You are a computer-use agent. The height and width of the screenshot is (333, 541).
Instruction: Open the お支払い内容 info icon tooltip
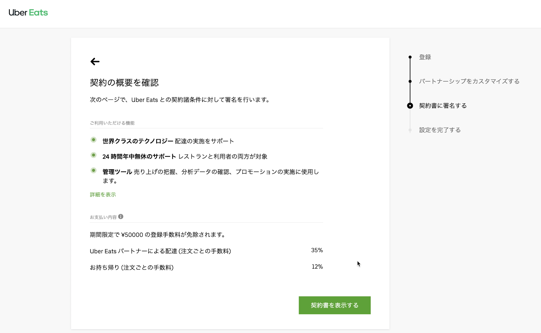121,217
